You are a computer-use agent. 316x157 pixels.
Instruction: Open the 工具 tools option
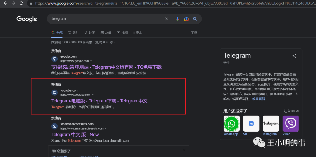pyautogui.click(x=194, y=33)
